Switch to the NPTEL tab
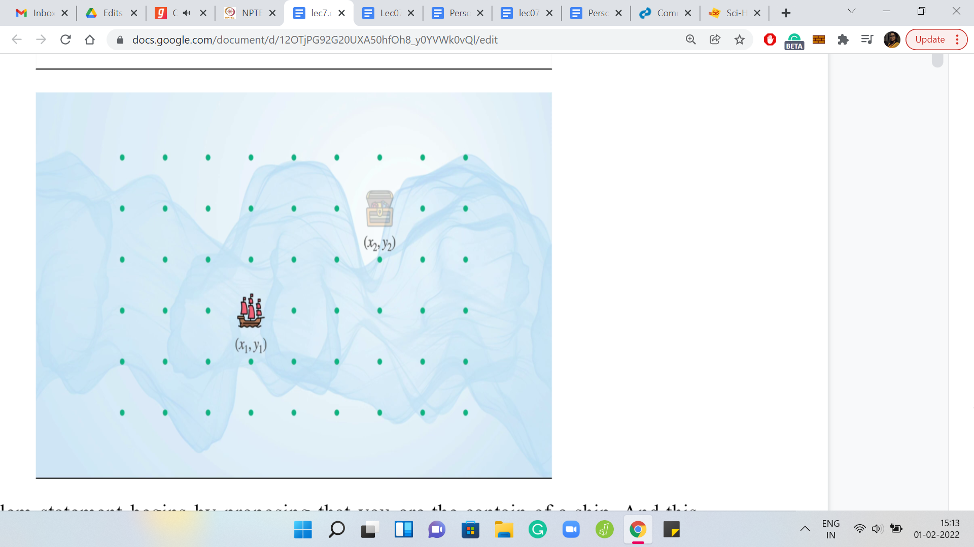Viewport: 974px width, 547px height. pos(245,13)
